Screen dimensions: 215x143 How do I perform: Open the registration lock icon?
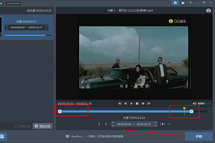tap(175, 3)
